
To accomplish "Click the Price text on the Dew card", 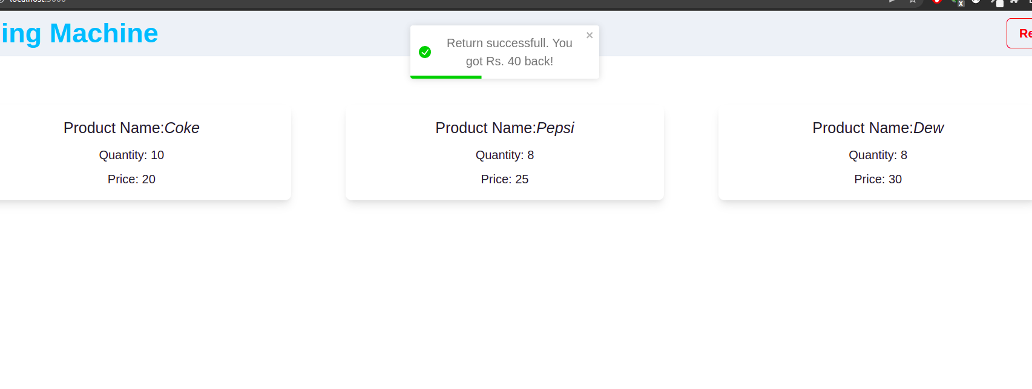I will tap(878, 179).
